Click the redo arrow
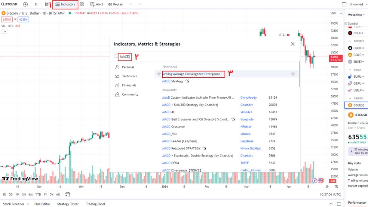Viewport: 368px width, 207px height. click(x=139, y=4)
